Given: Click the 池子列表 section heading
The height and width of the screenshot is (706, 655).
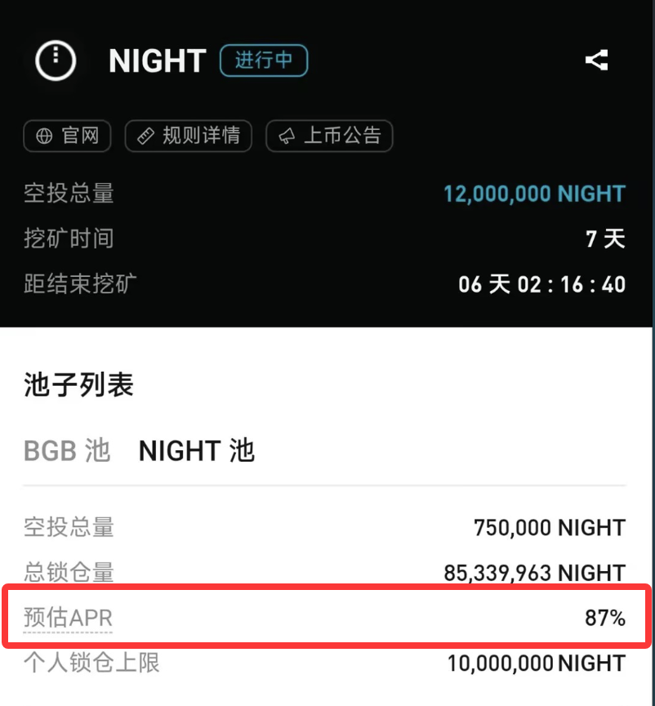Looking at the screenshot, I should [x=76, y=384].
